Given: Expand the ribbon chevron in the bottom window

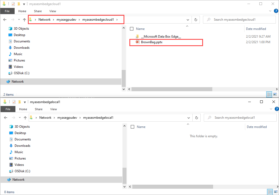Looking at the screenshot, I should [271, 109].
